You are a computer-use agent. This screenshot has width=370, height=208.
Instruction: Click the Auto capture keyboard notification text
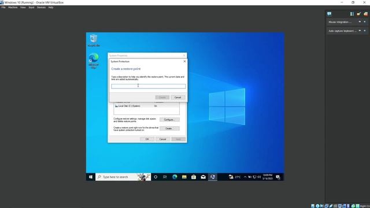pyautogui.click(x=342, y=31)
